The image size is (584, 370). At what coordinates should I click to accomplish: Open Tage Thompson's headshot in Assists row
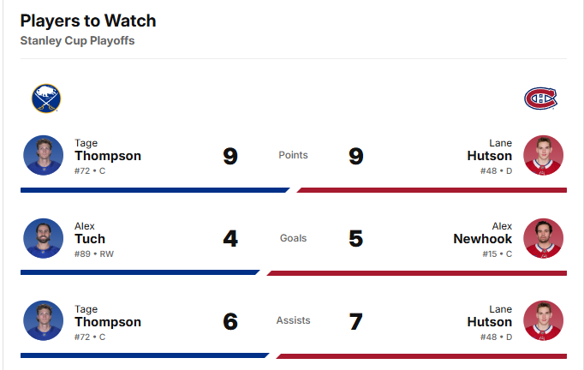pos(43,320)
